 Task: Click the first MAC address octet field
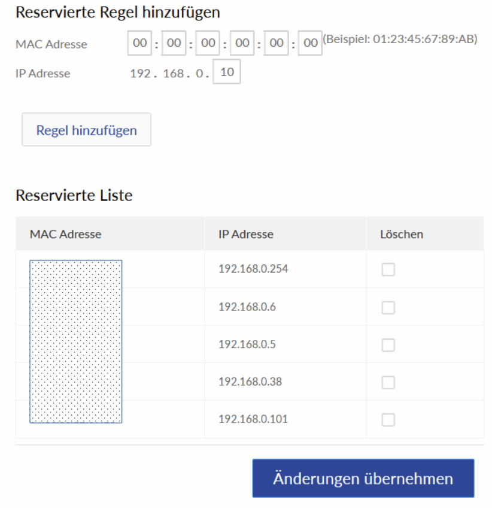click(x=139, y=44)
